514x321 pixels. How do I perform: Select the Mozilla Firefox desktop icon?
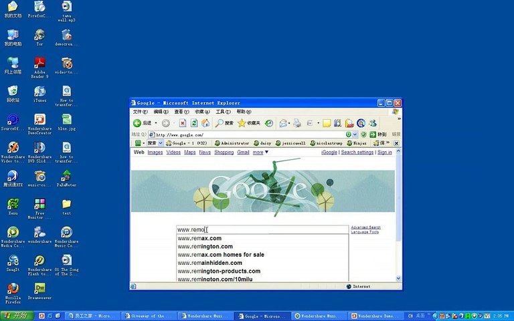pyautogui.click(x=13, y=293)
